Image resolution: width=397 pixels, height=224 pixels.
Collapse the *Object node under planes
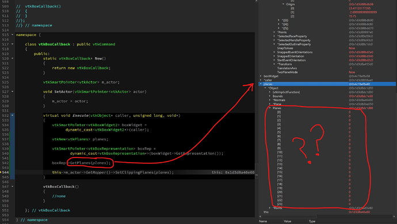265,88
